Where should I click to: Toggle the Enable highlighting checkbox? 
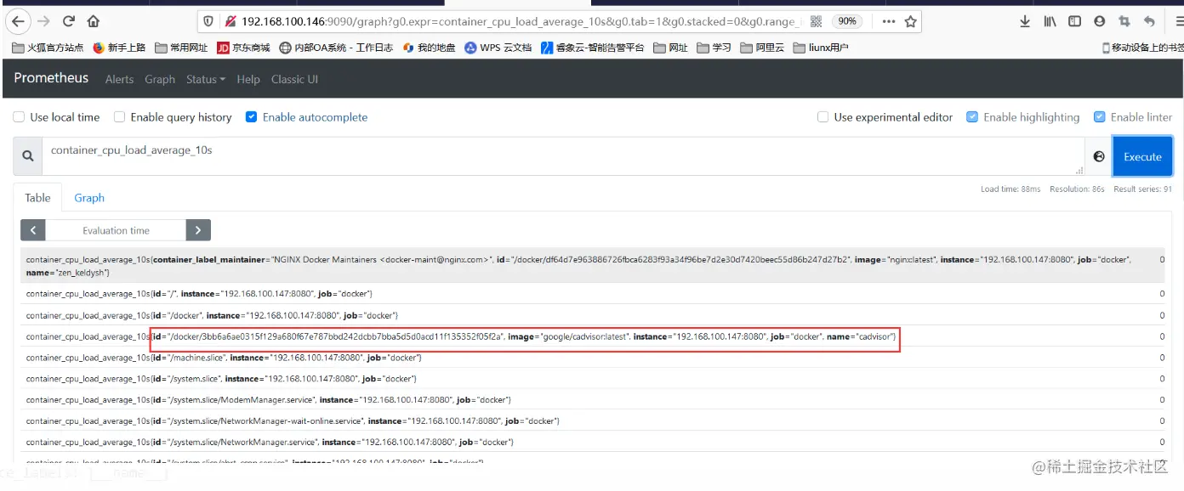tap(972, 117)
